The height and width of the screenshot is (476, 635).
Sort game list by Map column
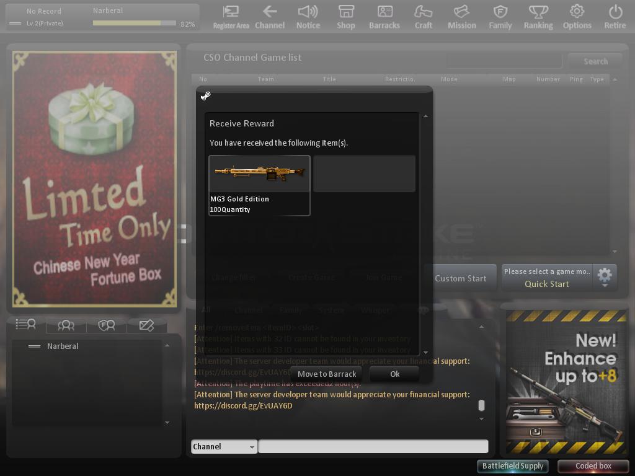[x=509, y=79]
